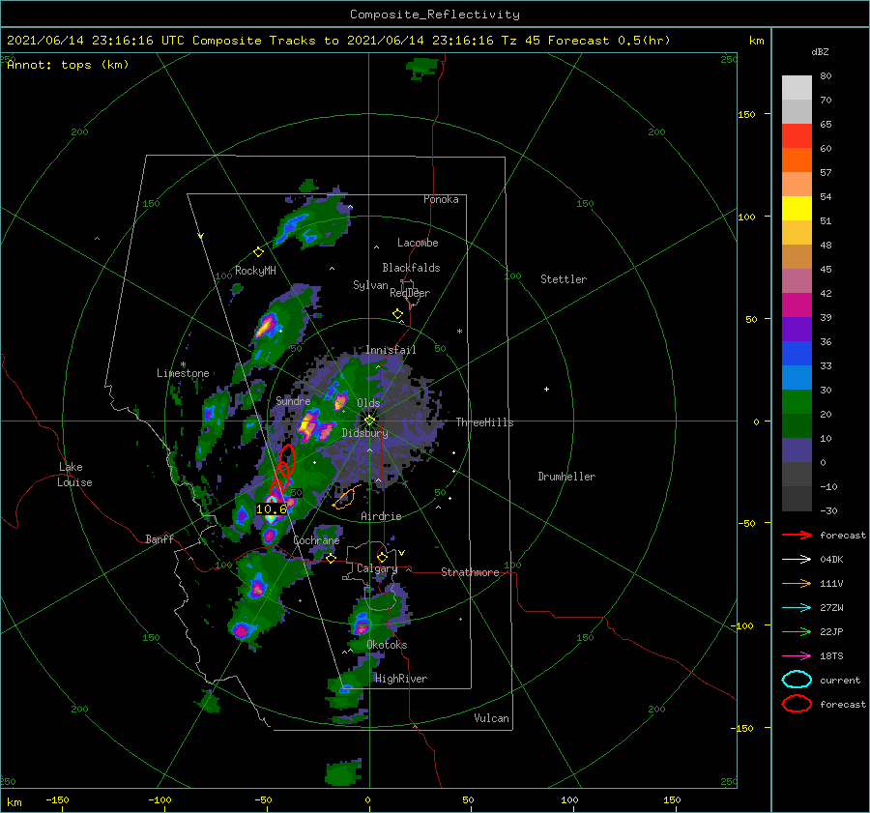This screenshot has height=813, width=870.
Task: Click the dBZ scale heading
Action: (820, 51)
